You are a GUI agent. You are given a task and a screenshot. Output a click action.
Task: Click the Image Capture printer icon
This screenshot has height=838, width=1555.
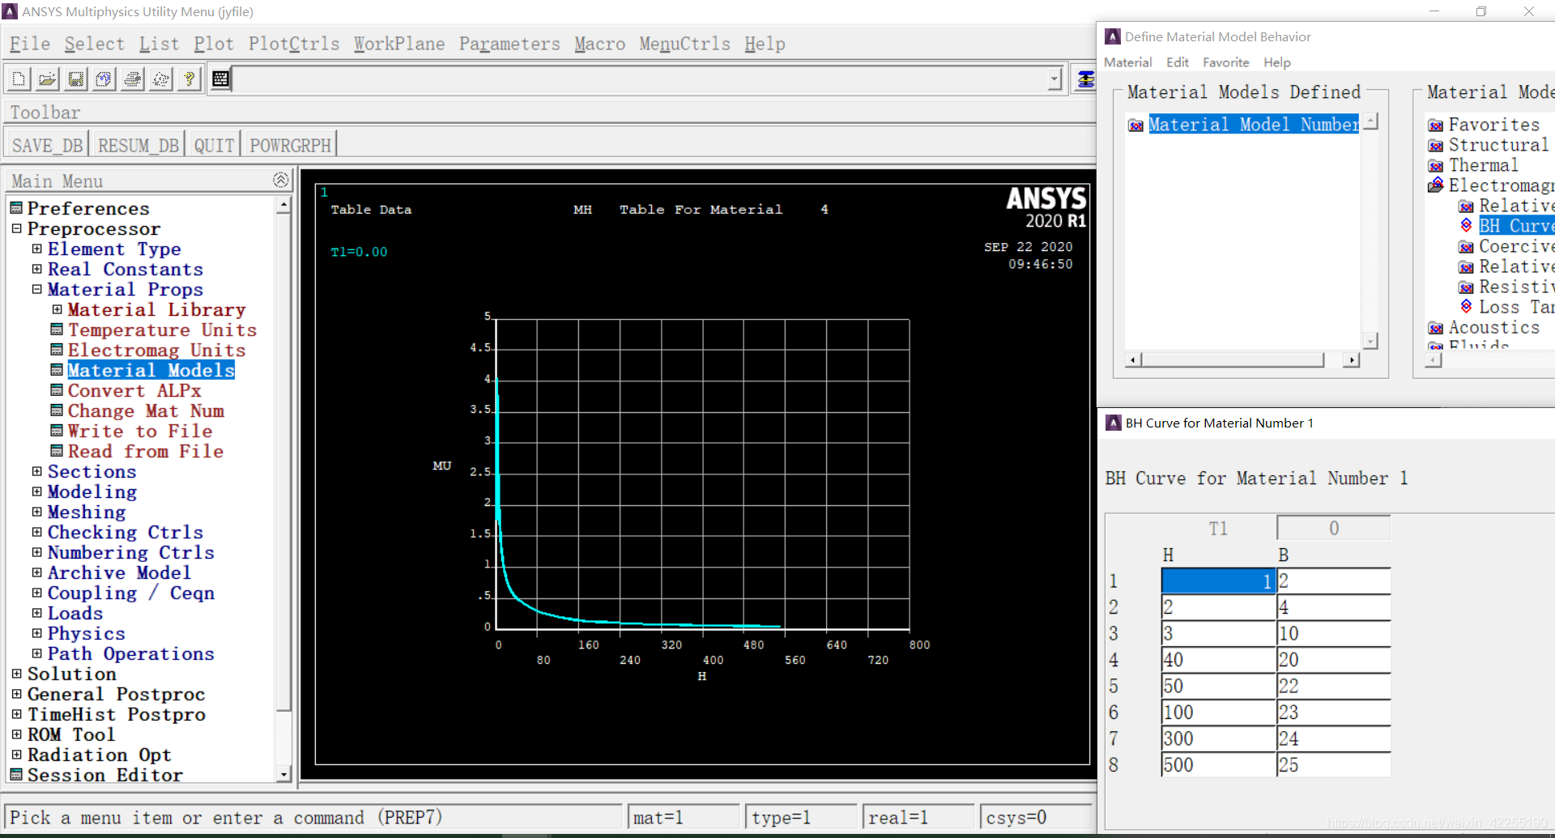tap(133, 79)
